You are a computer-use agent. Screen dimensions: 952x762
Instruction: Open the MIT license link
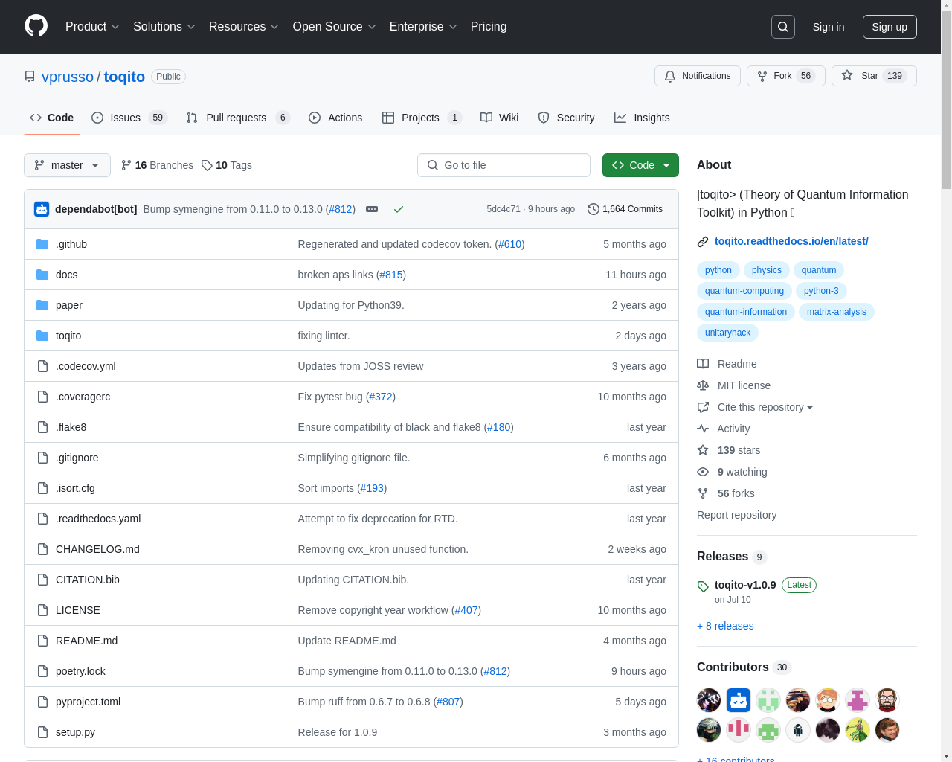point(733,385)
